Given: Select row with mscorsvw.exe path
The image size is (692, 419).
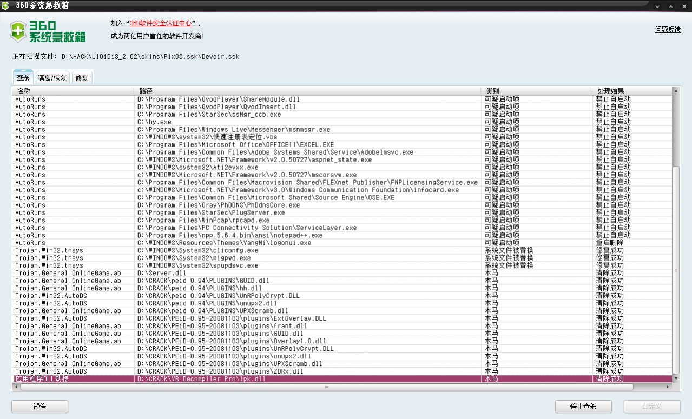Looking at the screenshot, I should tap(342, 175).
